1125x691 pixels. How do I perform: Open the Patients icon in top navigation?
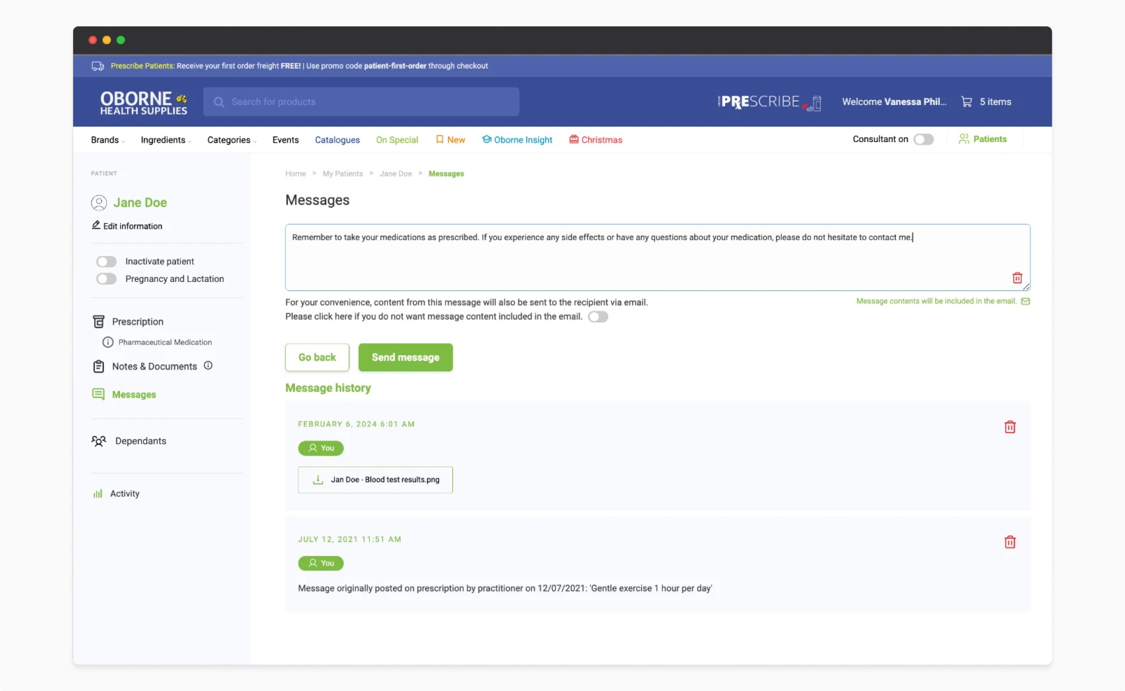click(x=964, y=139)
